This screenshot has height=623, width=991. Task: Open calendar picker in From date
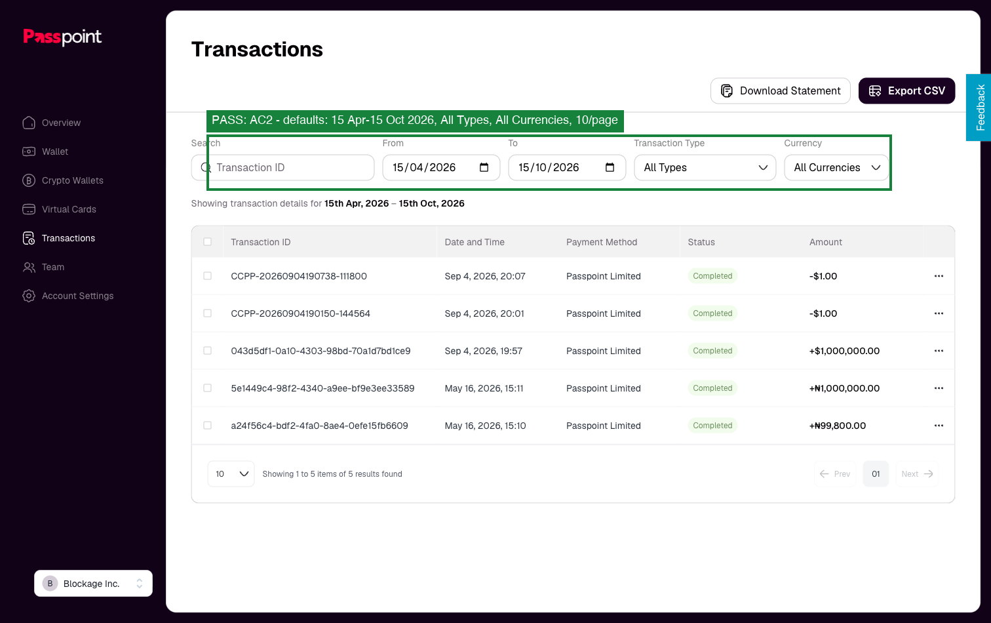click(x=484, y=167)
